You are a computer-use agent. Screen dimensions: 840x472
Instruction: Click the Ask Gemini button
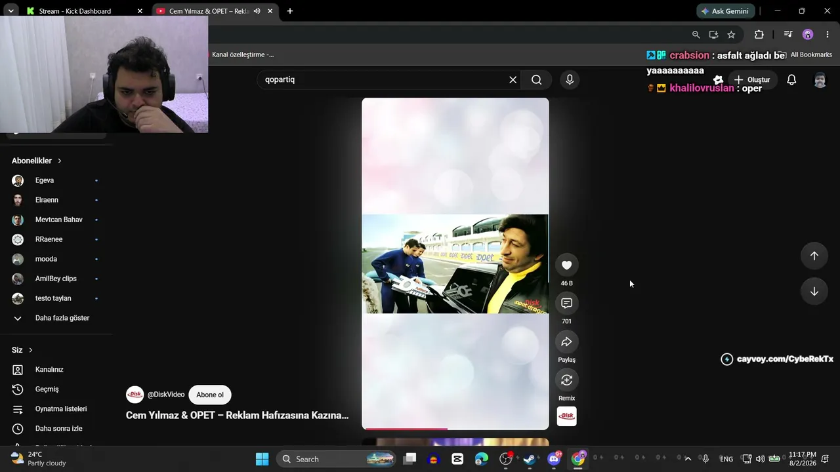point(725,11)
